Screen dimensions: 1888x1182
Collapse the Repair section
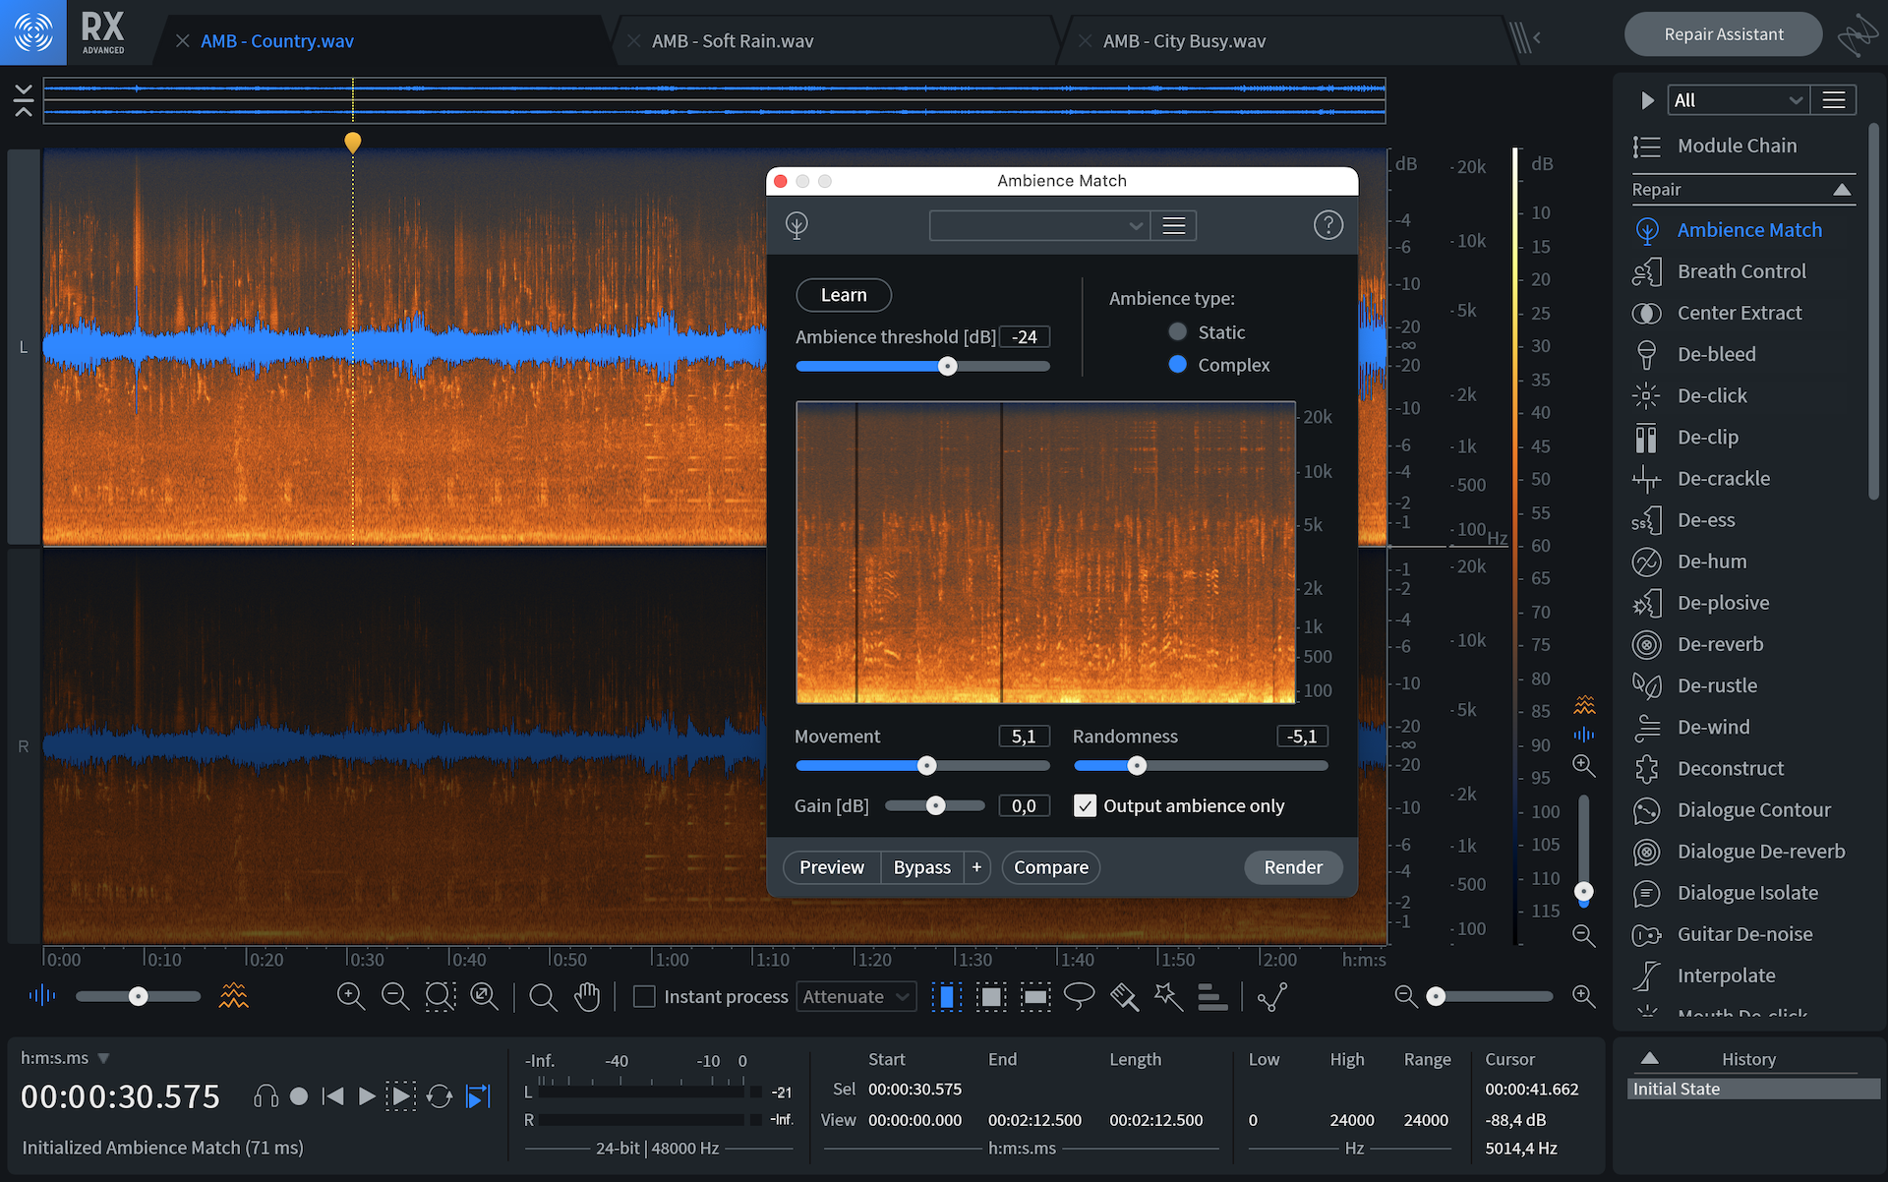(1842, 190)
